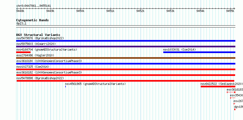The height and width of the screenshot is (120, 243).
Task: Click the 9451k ruler tick label
Action: pyautogui.click(x=111, y=11)
